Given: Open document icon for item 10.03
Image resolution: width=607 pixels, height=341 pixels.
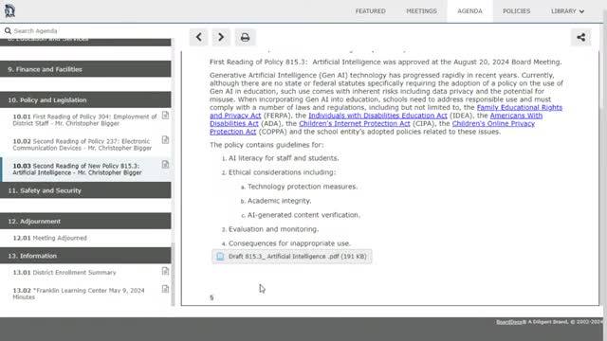Looking at the screenshot, I should coord(165,164).
